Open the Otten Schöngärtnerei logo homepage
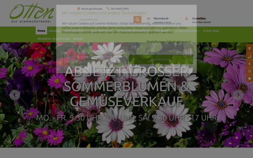The width and height of the screenshot is (253, 158). point(32,13)
